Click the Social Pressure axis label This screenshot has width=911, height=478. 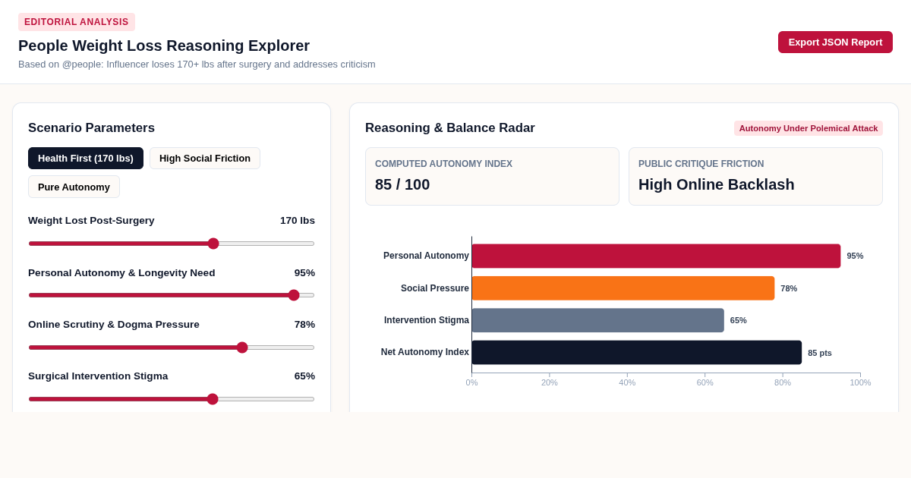(435, 288)
